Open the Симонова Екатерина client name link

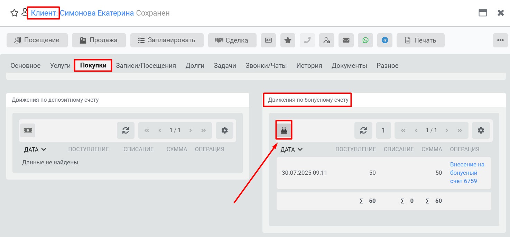tap(97, 13)
